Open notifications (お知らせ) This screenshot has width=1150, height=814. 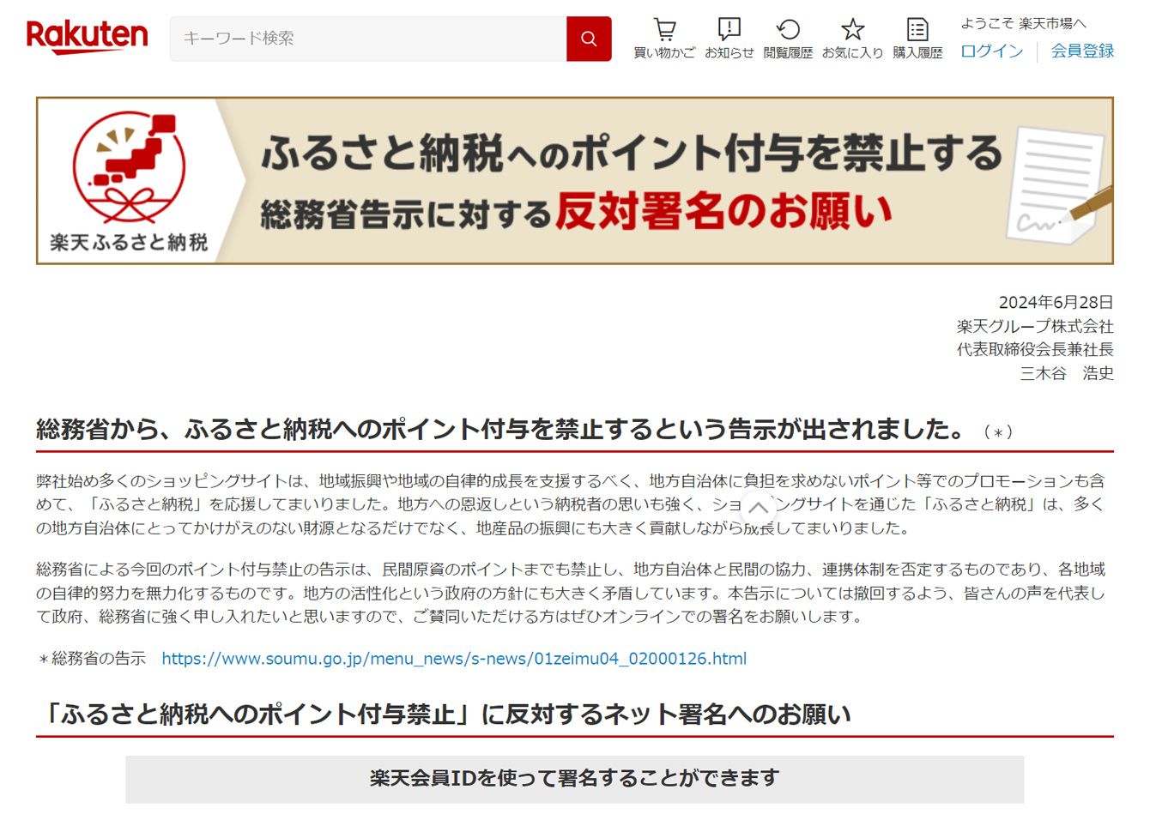(729, 39)
